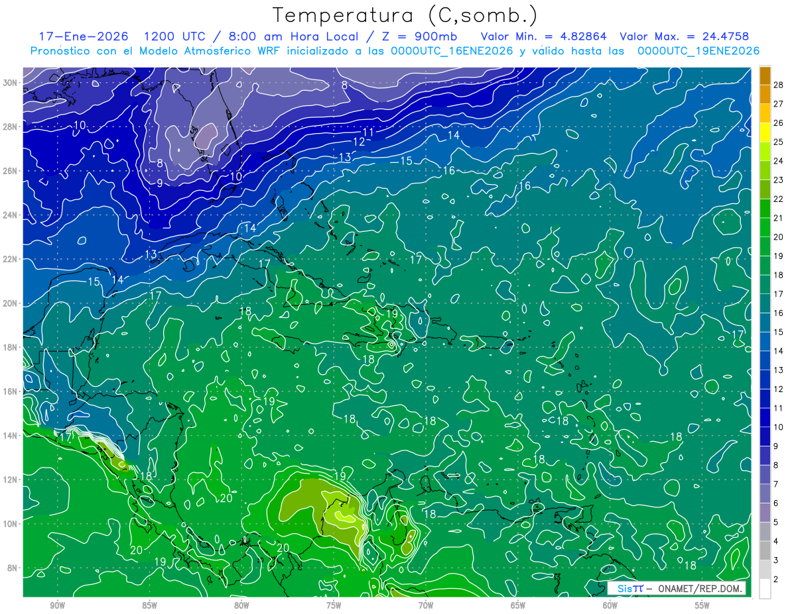Click the 28N latitude axis label

click(10, 127)
